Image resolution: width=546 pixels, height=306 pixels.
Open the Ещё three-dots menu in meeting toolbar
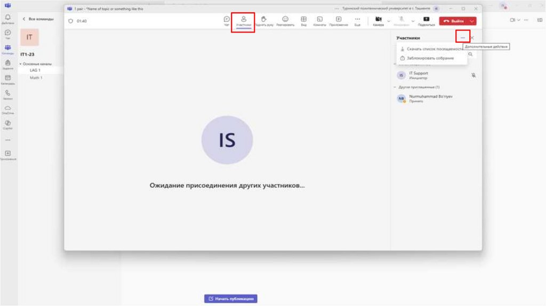click(357, 21)
